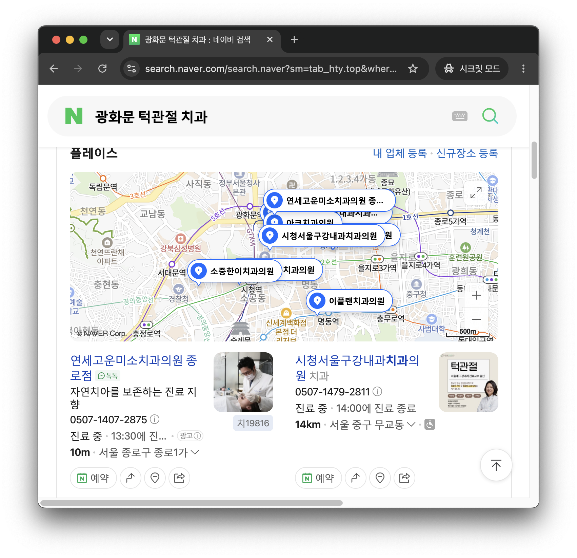The height and width of the screenshot is (558, 577).
Task: Jump to top with the up-arrow button
Action: pos(496,465)
